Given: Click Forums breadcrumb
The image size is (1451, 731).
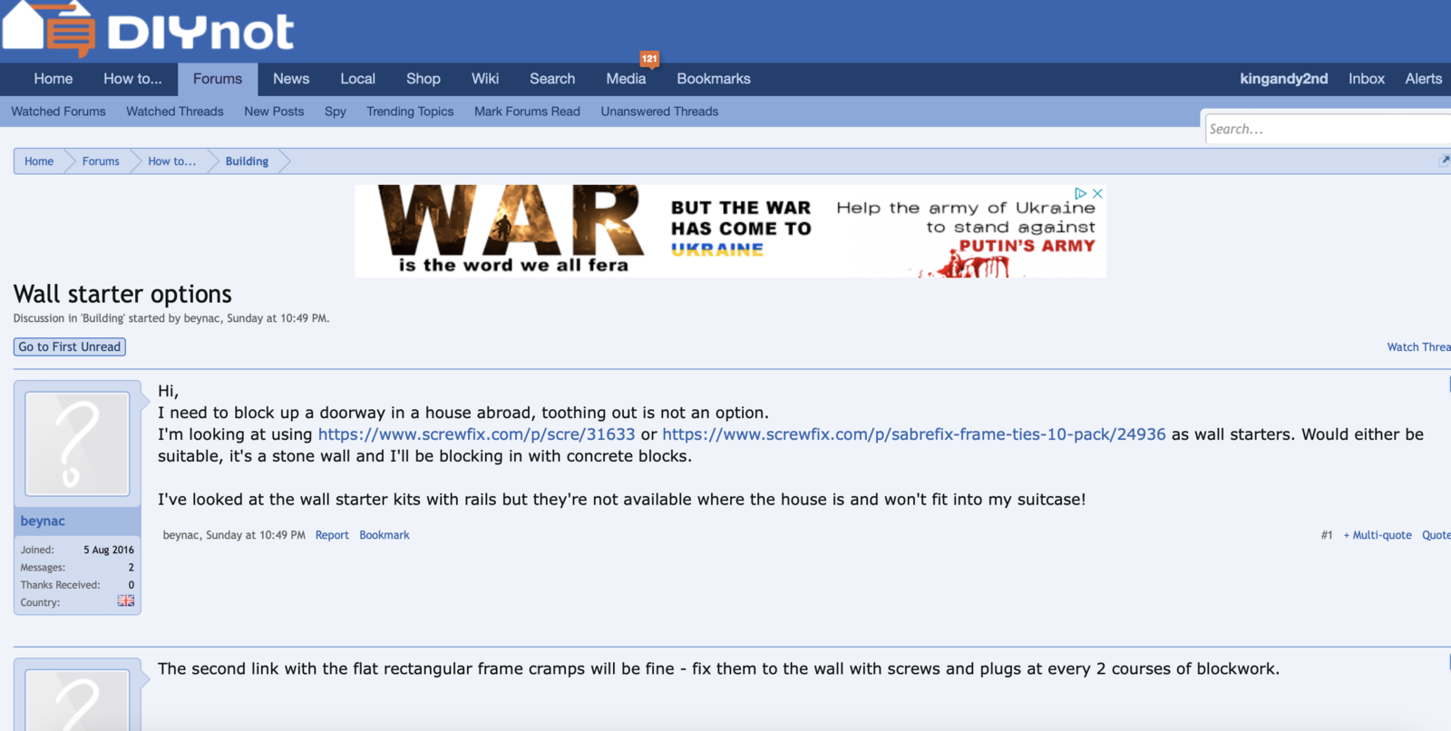Looking at the screenshot, I should point(101,161).
